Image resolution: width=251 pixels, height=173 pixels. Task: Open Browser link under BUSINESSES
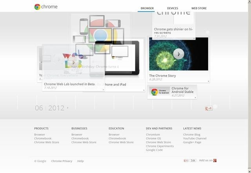tap(77, 135)
